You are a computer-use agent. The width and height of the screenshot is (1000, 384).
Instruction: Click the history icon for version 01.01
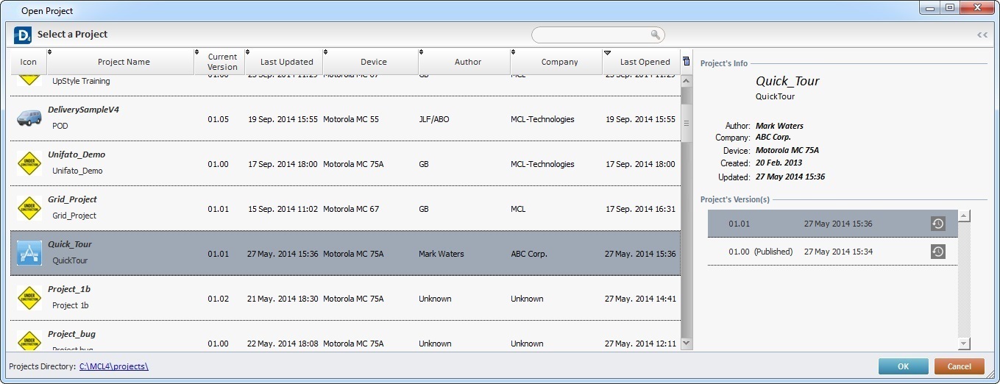coord(937,224)
